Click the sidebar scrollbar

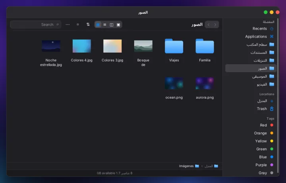[x=278, y=95]
